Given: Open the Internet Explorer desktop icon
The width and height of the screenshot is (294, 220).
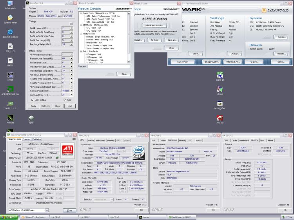Looking at the screenshot, I should tap(9, 32).
